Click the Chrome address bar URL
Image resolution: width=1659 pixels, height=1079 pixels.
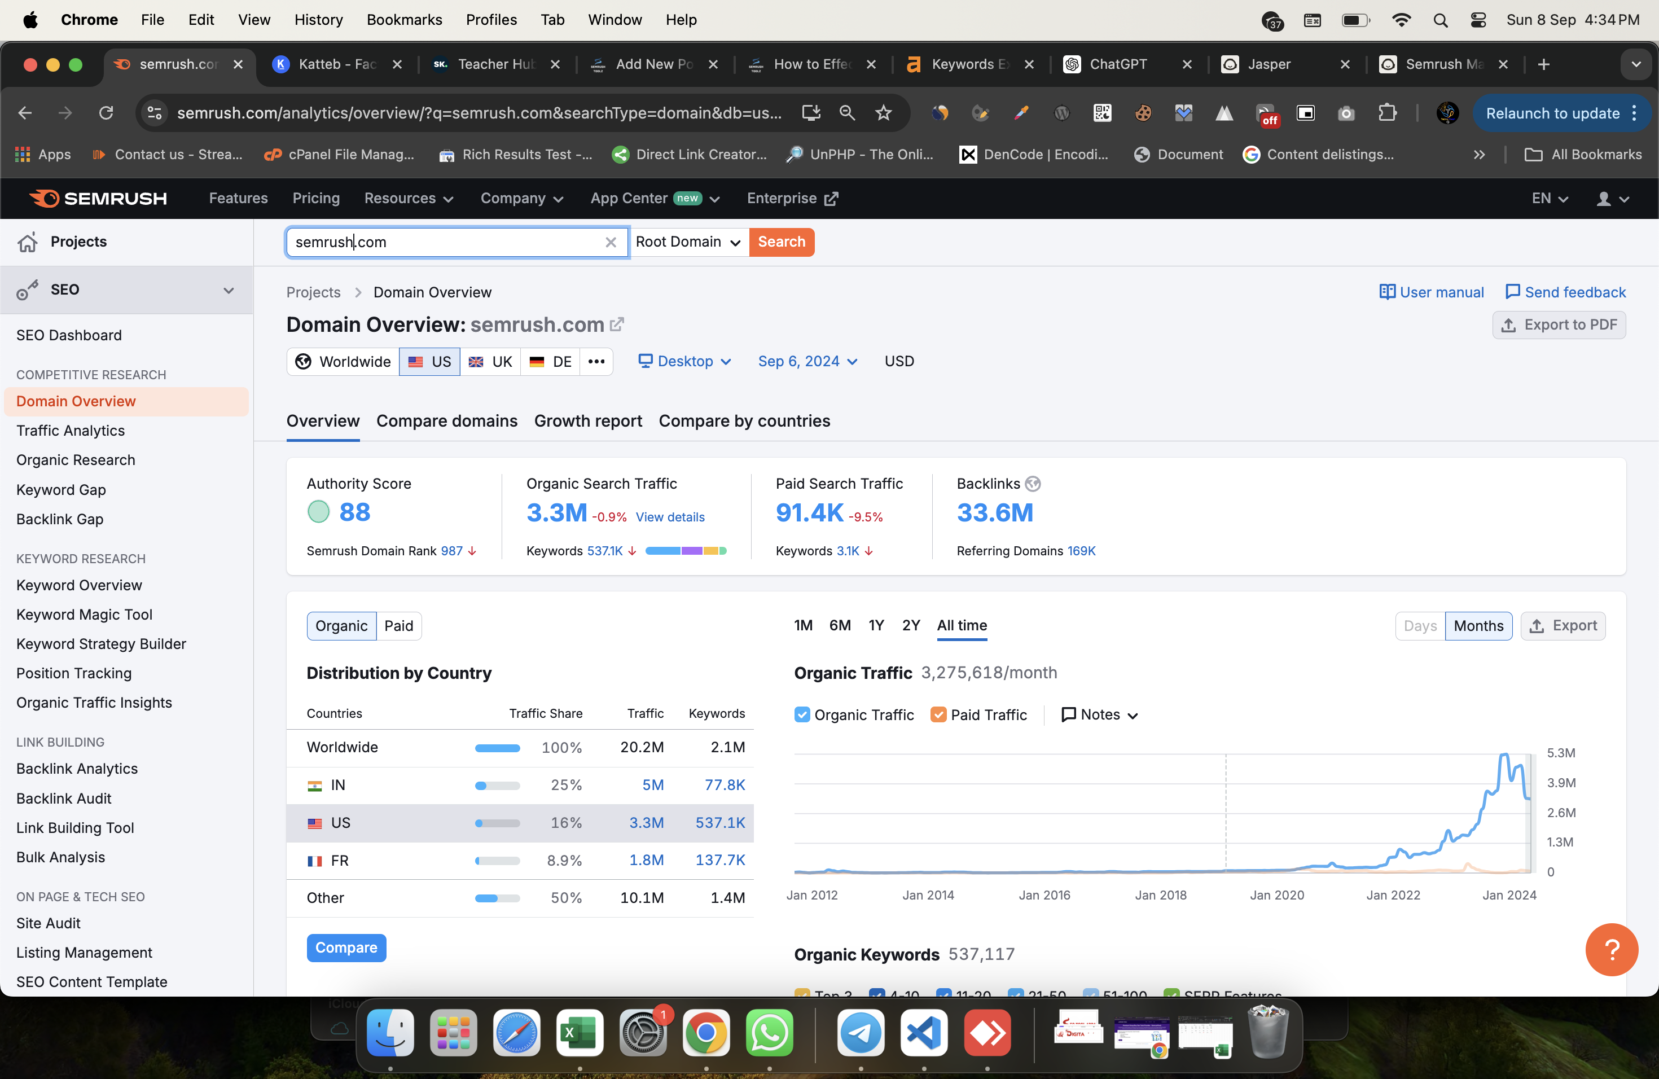pos(479,113)
